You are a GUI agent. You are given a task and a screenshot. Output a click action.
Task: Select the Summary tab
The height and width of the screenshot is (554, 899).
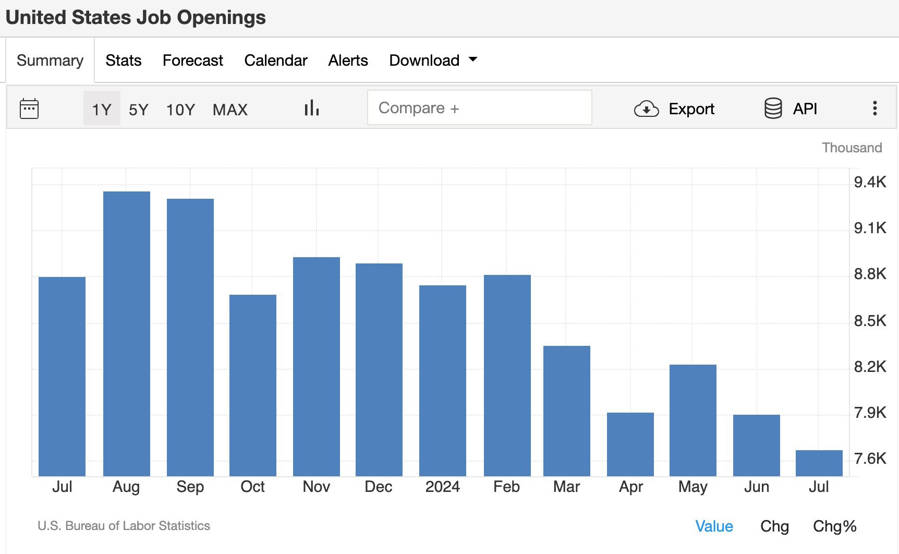pyautogui.click(x=50, y=60)
